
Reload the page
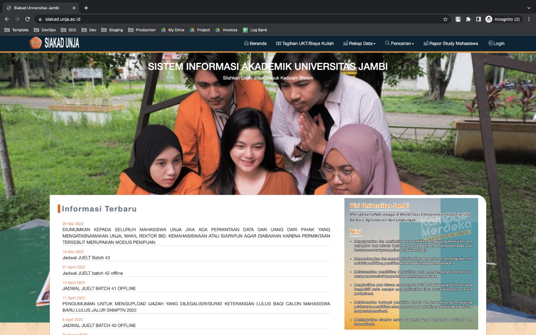tap(28, 19)
